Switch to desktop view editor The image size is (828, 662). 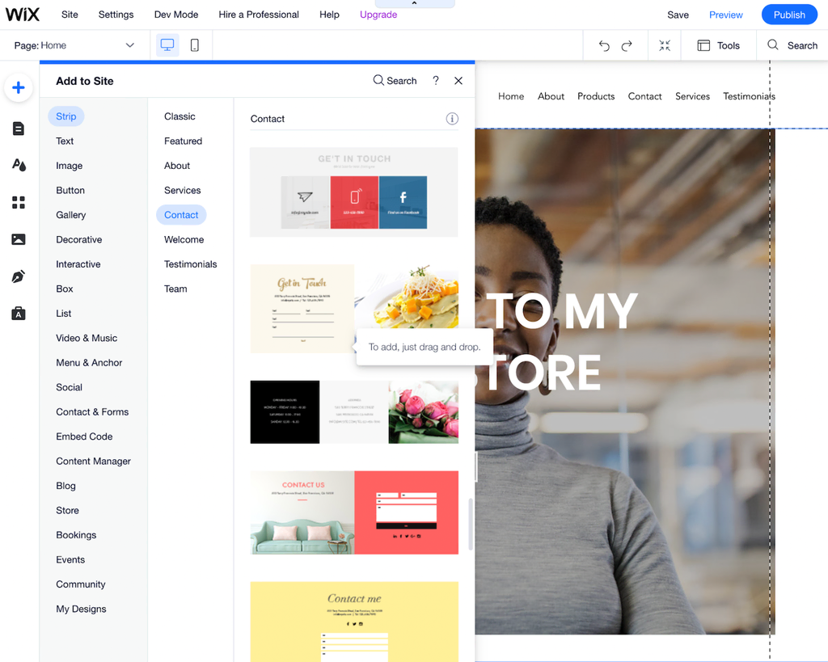(x=167, y=45)
